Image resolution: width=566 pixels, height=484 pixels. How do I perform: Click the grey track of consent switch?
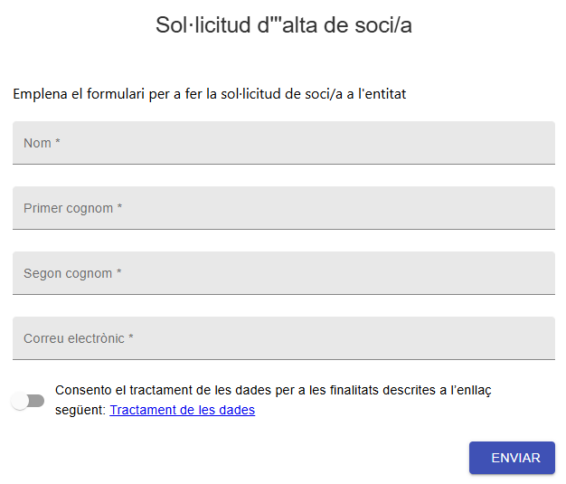point(37,401)
